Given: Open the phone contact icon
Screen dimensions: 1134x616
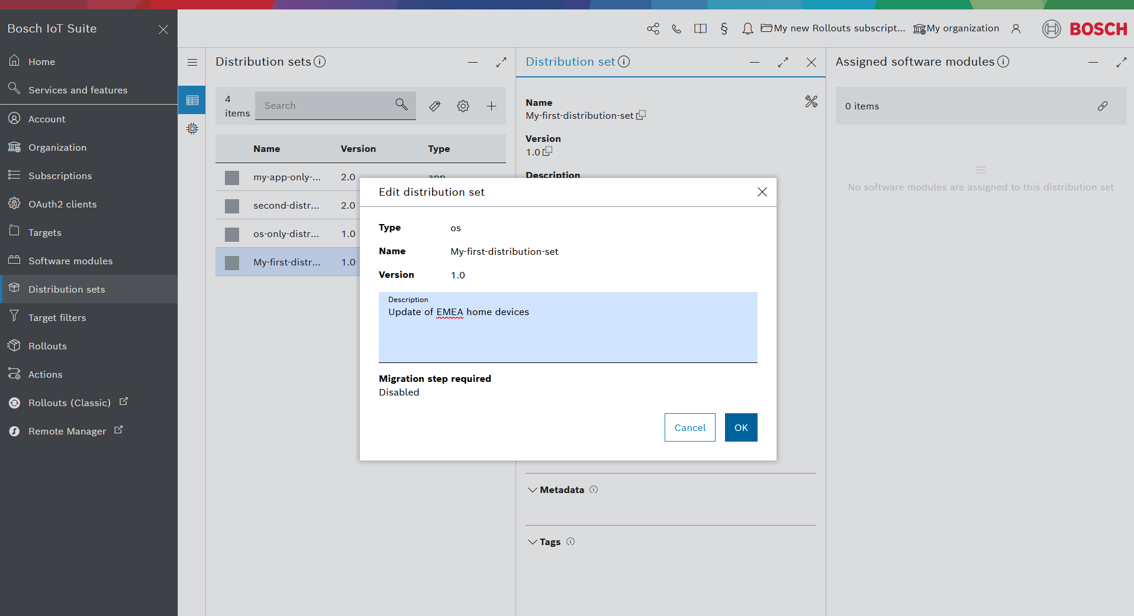Looking at the screenshot, I should point(676,28).
